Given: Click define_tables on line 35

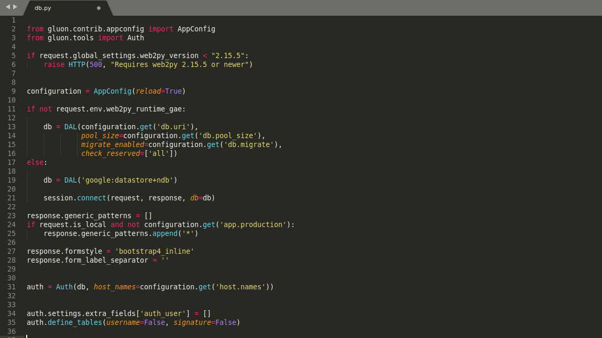Looking at the screenshot, I should [x=75, y=323].
